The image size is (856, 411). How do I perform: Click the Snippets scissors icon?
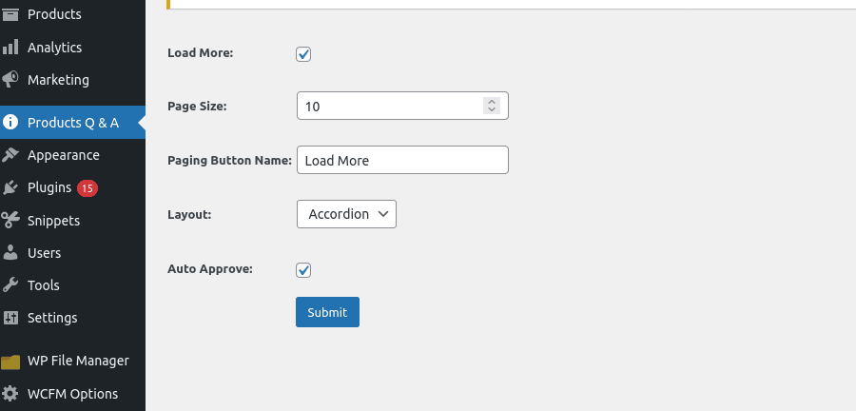pyautogui.click(x=10, y=220)
